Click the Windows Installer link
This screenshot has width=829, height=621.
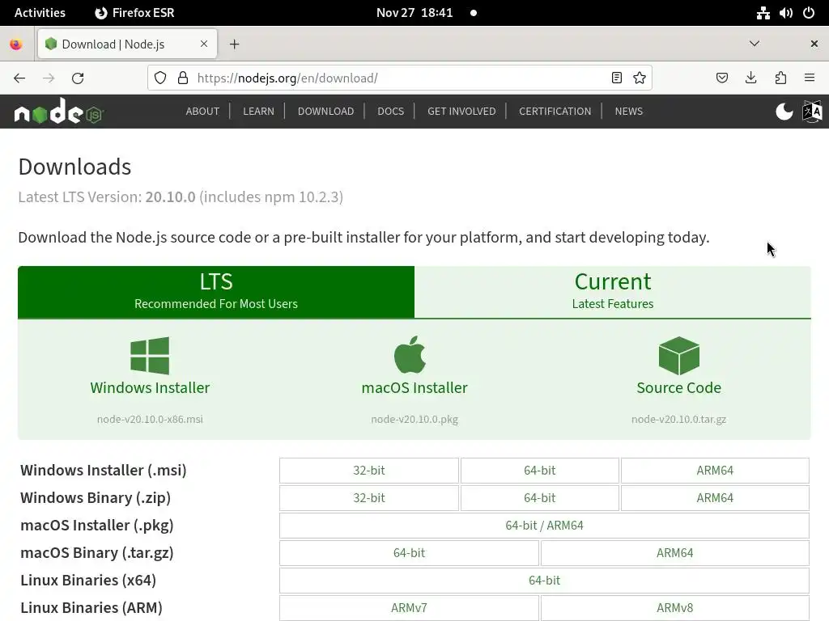pos(150,387)
